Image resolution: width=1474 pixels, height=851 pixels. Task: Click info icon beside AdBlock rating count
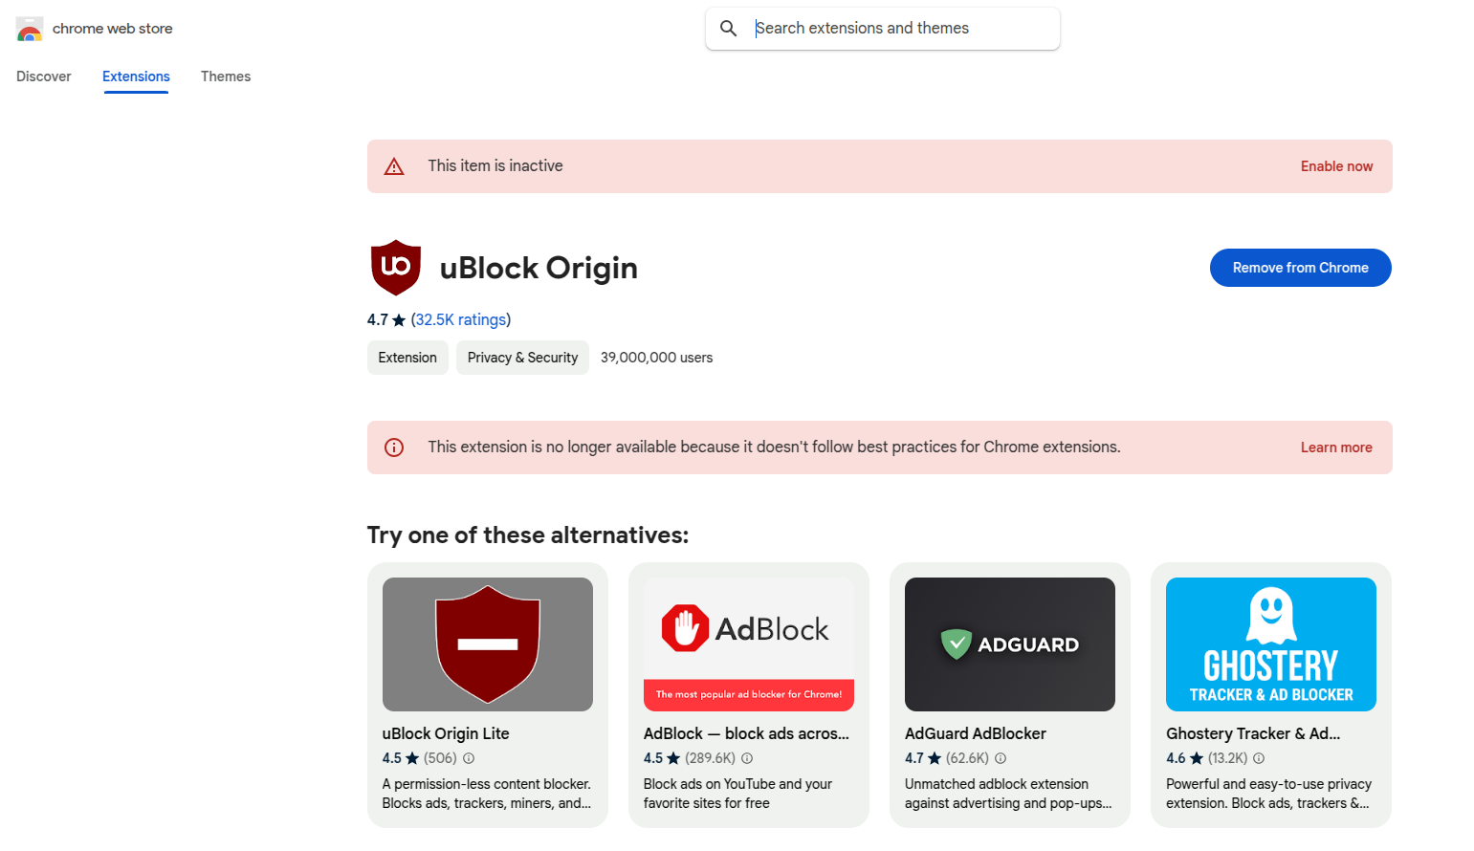pyautogui.click(x=747, y=758)
